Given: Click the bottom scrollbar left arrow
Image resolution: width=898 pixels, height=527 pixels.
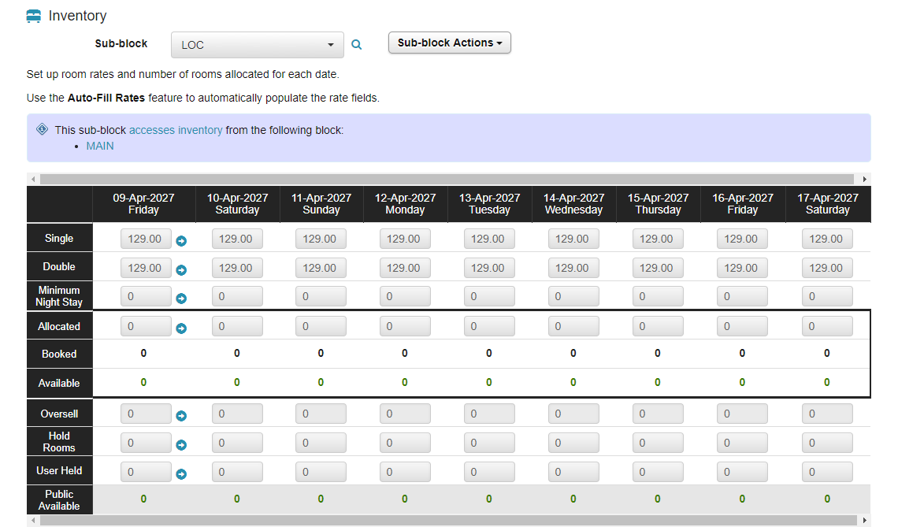Looking at the screenshot, I should 33,520.
